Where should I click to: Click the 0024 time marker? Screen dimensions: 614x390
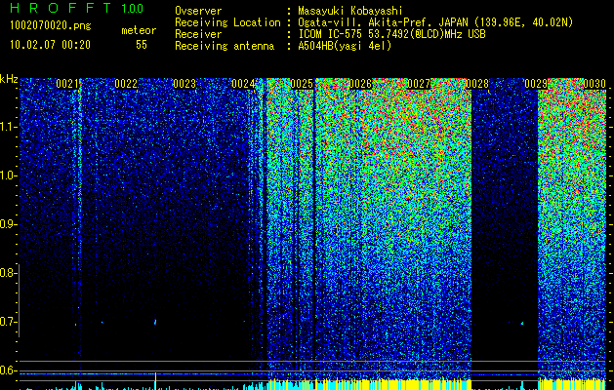(243, 84)
